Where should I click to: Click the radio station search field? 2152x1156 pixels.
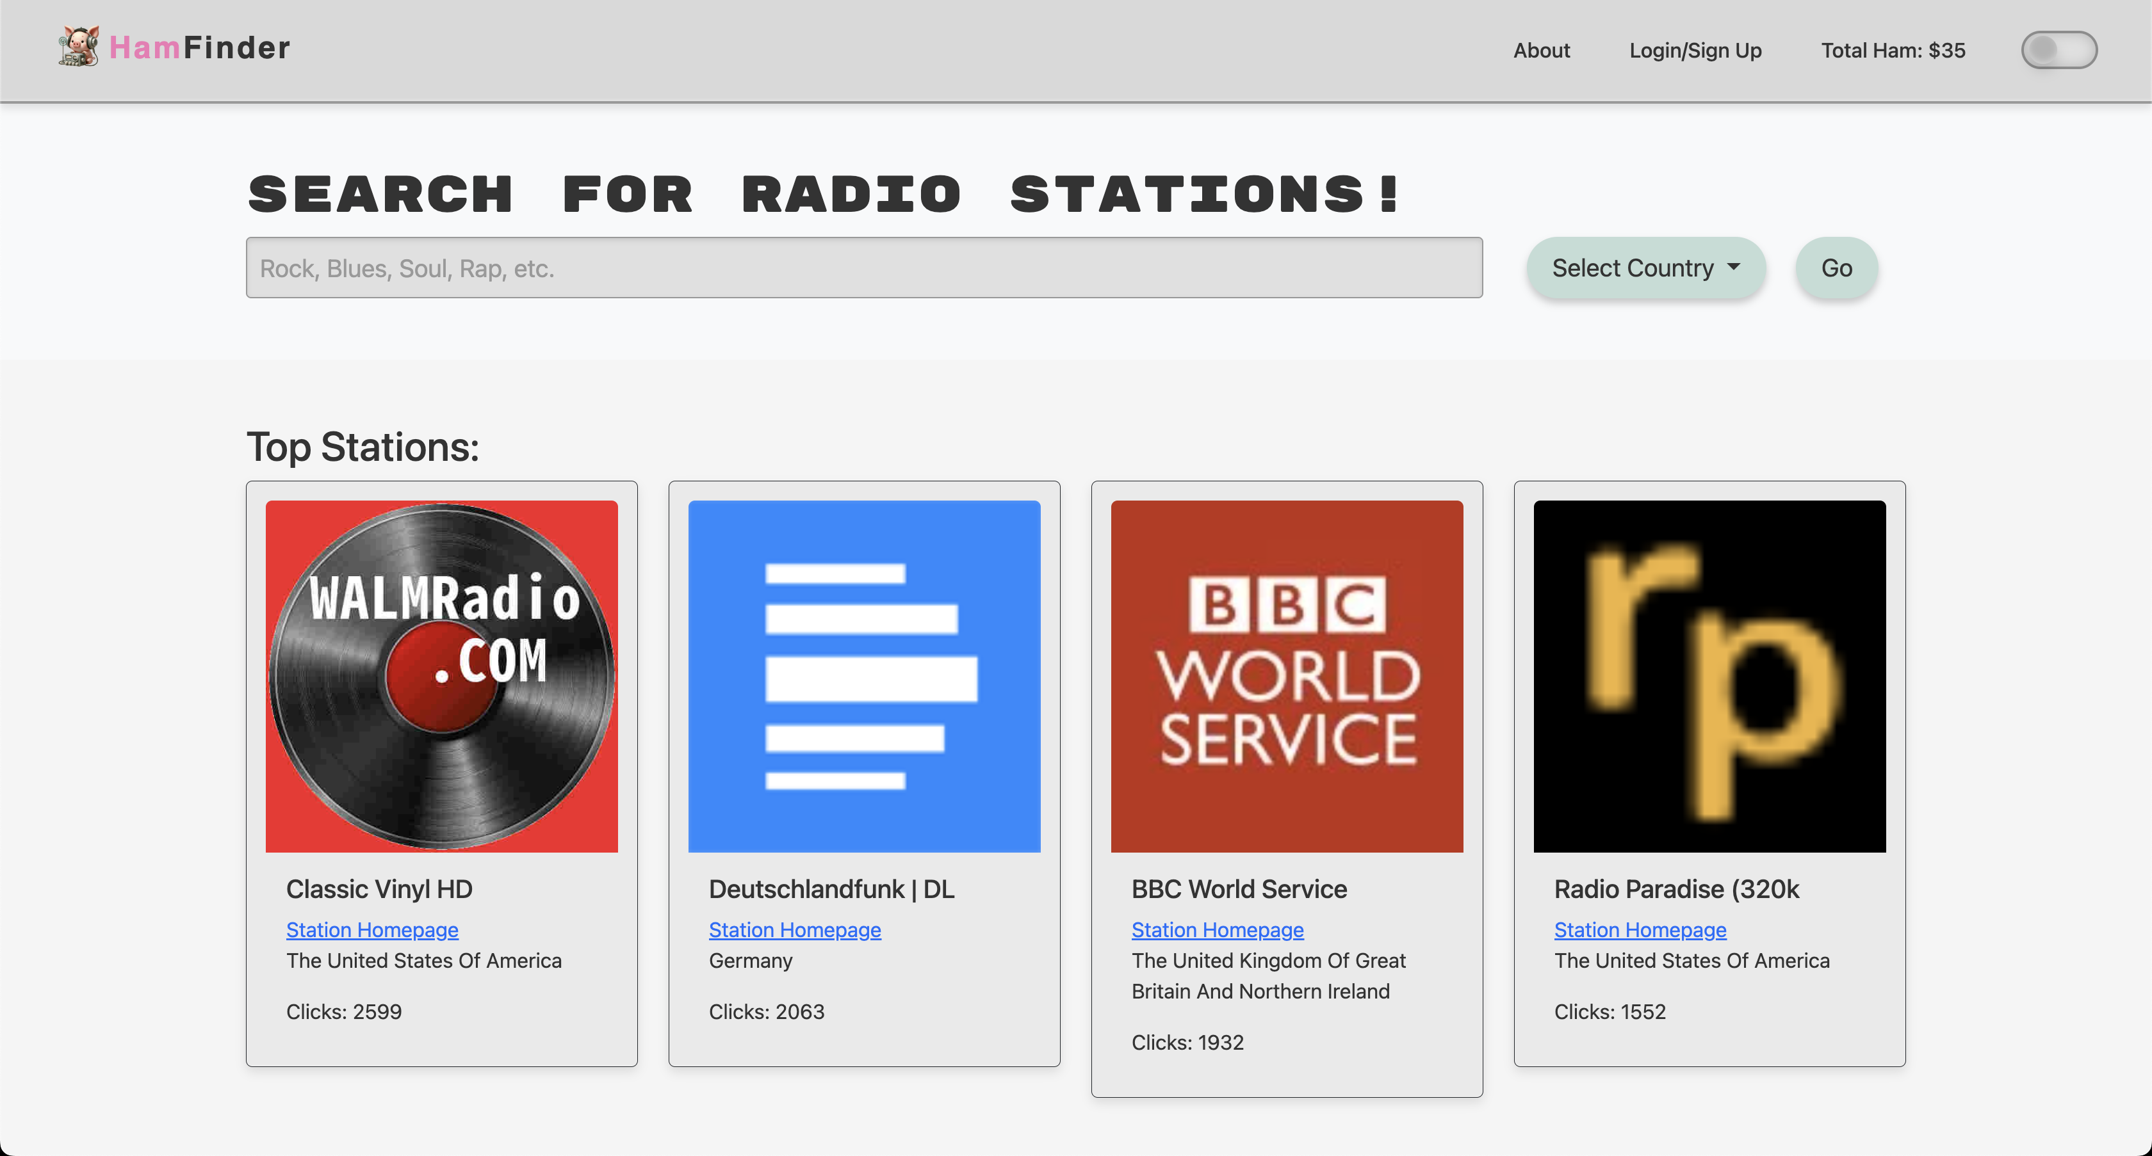click(x=864, y=268)
